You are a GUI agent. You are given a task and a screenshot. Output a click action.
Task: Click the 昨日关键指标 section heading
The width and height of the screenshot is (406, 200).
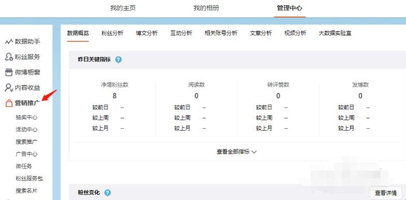point(94,60)
